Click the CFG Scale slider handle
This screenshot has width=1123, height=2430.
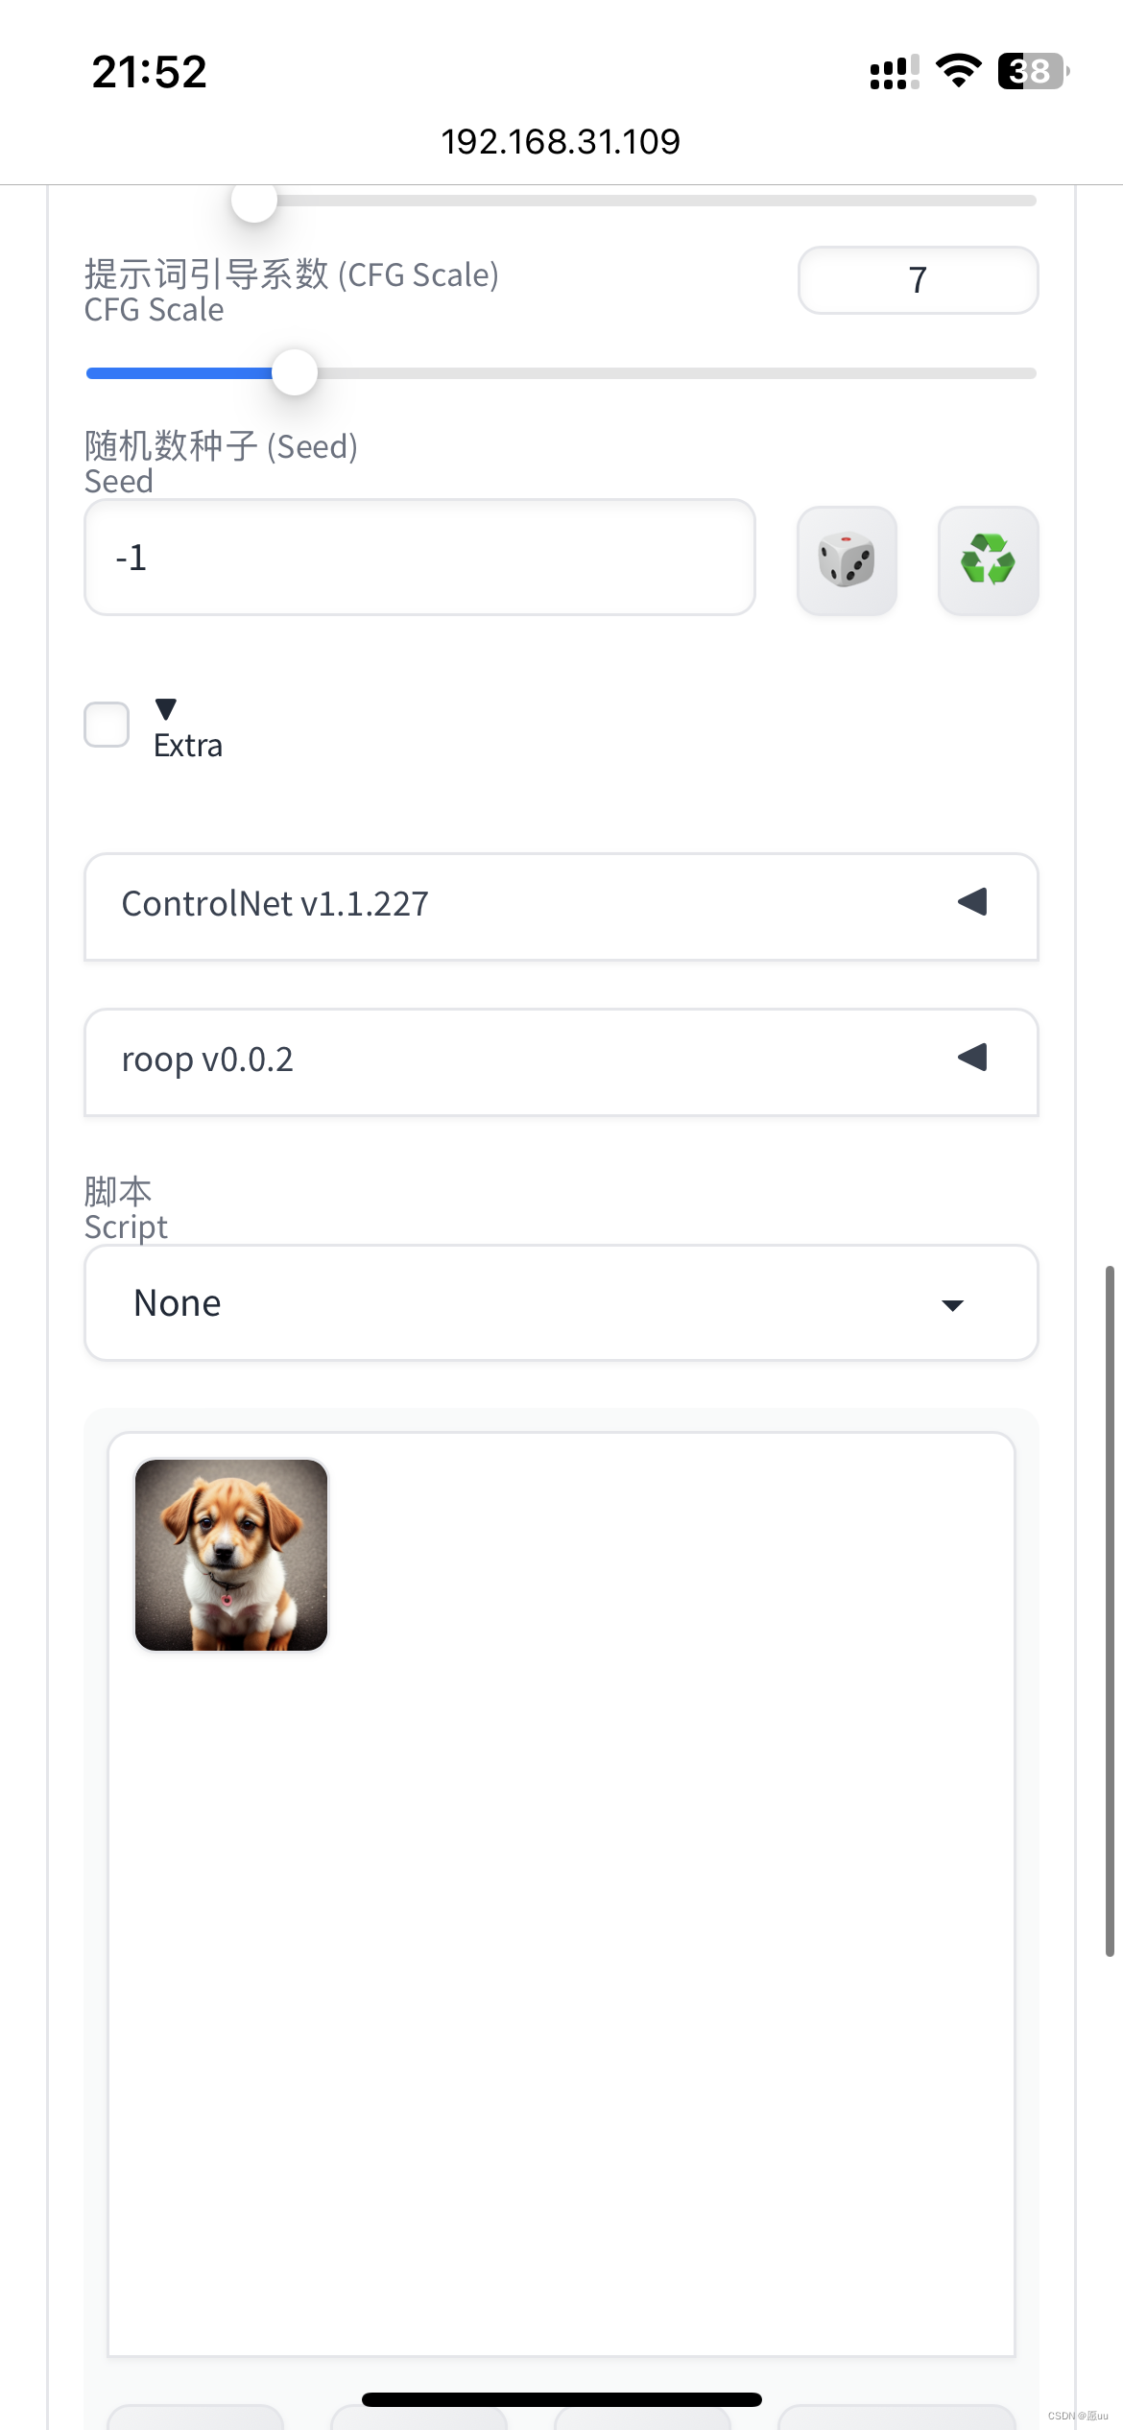click(x=294, y=373)
